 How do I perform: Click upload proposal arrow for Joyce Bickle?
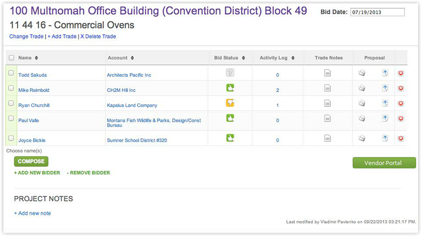(385, 138)
